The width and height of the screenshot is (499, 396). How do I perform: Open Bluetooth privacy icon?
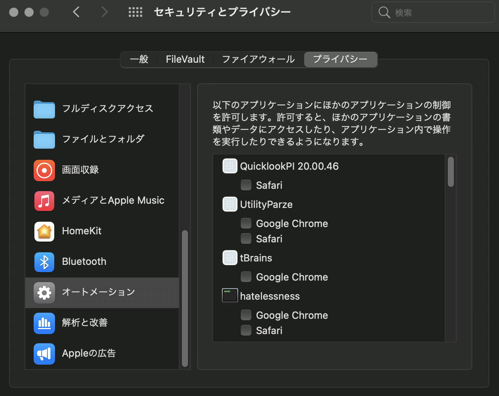44,262
